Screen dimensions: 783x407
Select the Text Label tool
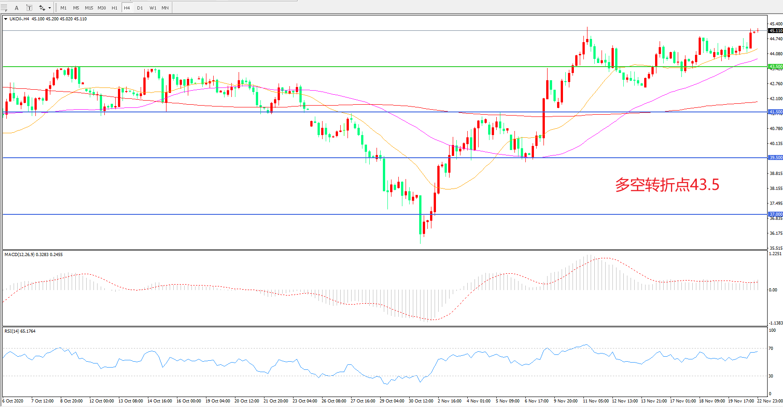click(x=29, y=8)
